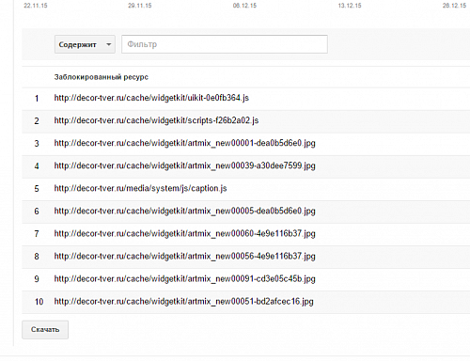Click into the Фильтр input field
Image resolution: width=470 pixels, height=361 pixels.
coord(225,44)
